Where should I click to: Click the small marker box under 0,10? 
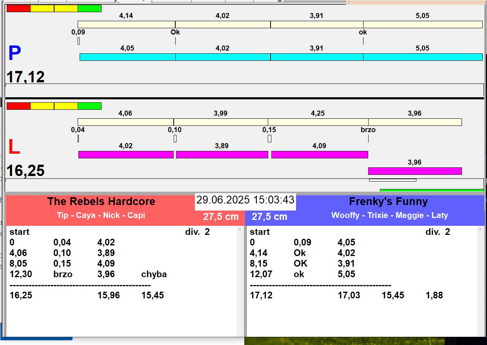[175, 138]
